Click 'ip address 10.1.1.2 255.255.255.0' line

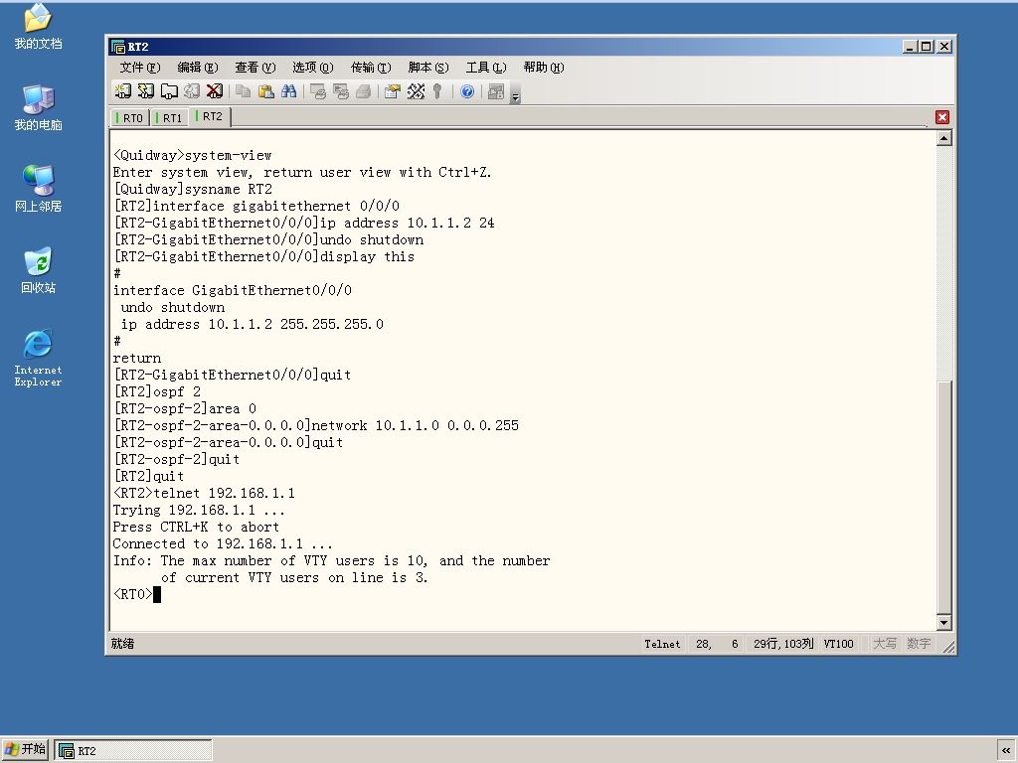[252, 325]
